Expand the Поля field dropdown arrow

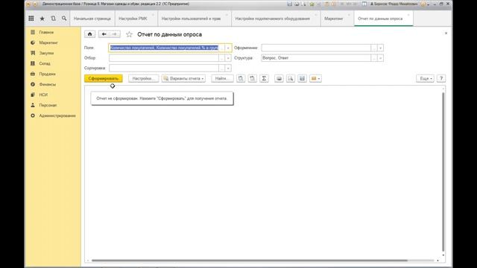228,48
